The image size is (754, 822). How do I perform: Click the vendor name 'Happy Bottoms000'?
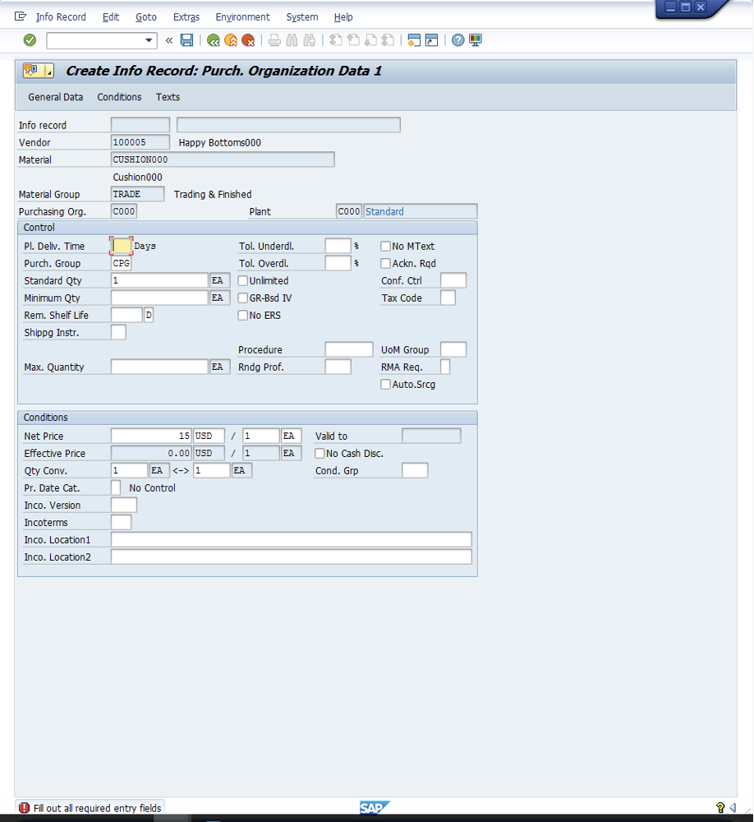tap(219, 142)
